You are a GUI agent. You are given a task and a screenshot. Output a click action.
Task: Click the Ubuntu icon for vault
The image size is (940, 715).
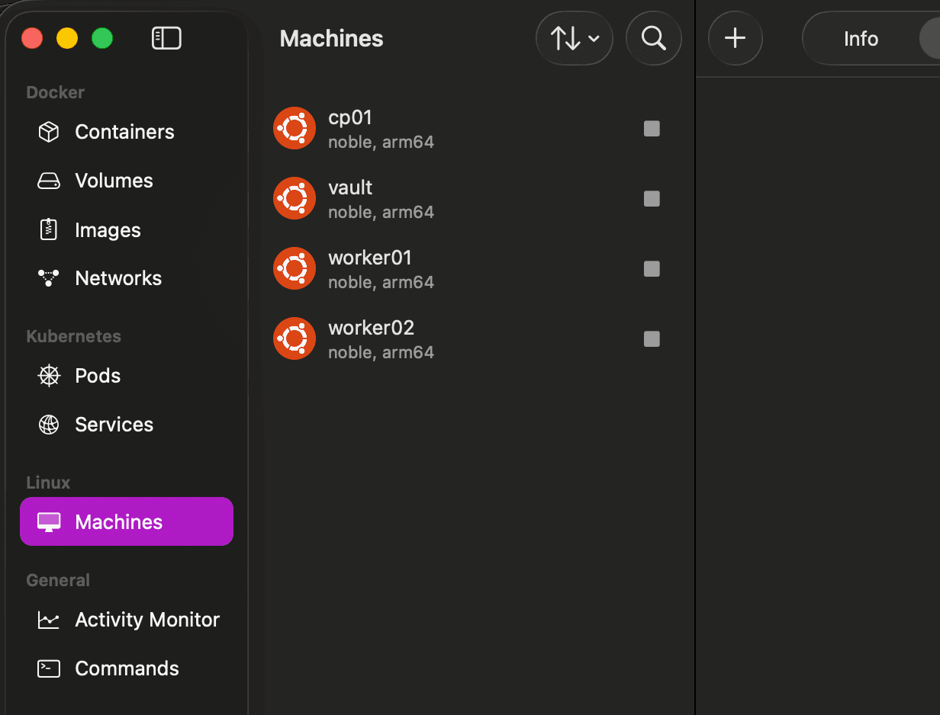(x=295, y=198)
